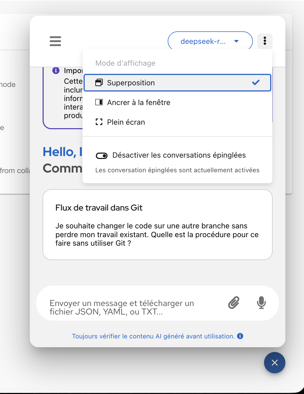Screen dimensions: 304x394
Task: Toggle Désactiver les conversations épinglées switch
Action: [102, 156]
